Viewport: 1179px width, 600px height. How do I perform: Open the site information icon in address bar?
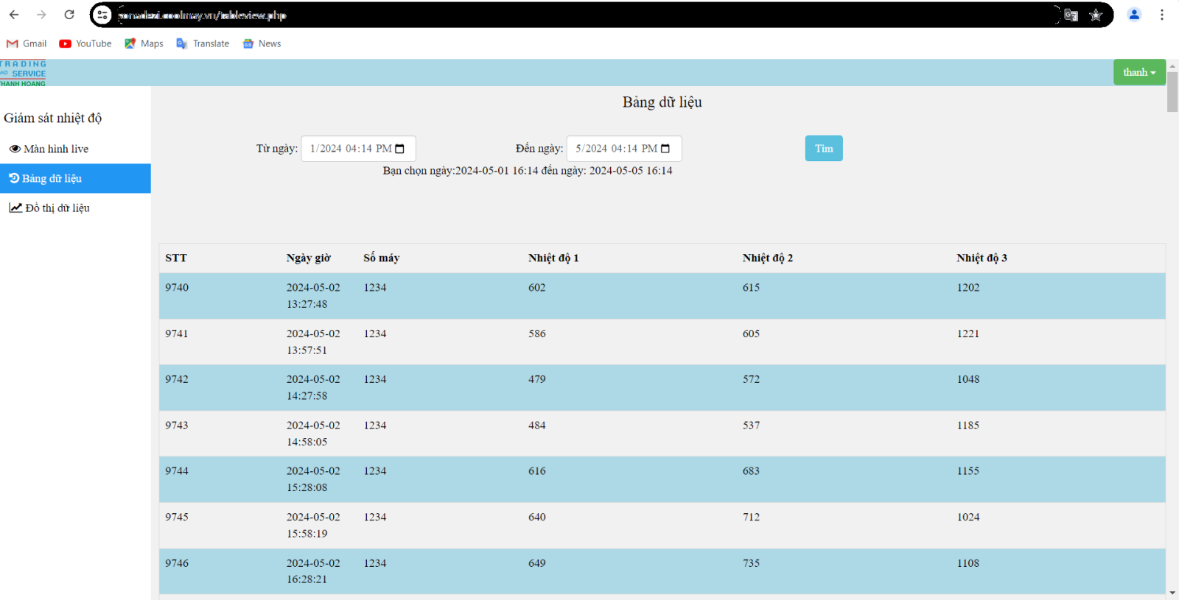pyautogui.click(x=103, y=15)
